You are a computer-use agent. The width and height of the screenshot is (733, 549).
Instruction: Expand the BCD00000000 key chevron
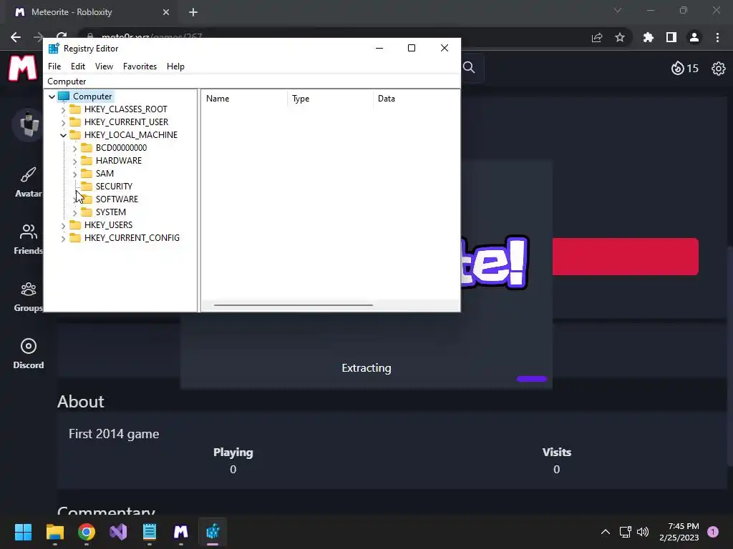click(74, 149)
